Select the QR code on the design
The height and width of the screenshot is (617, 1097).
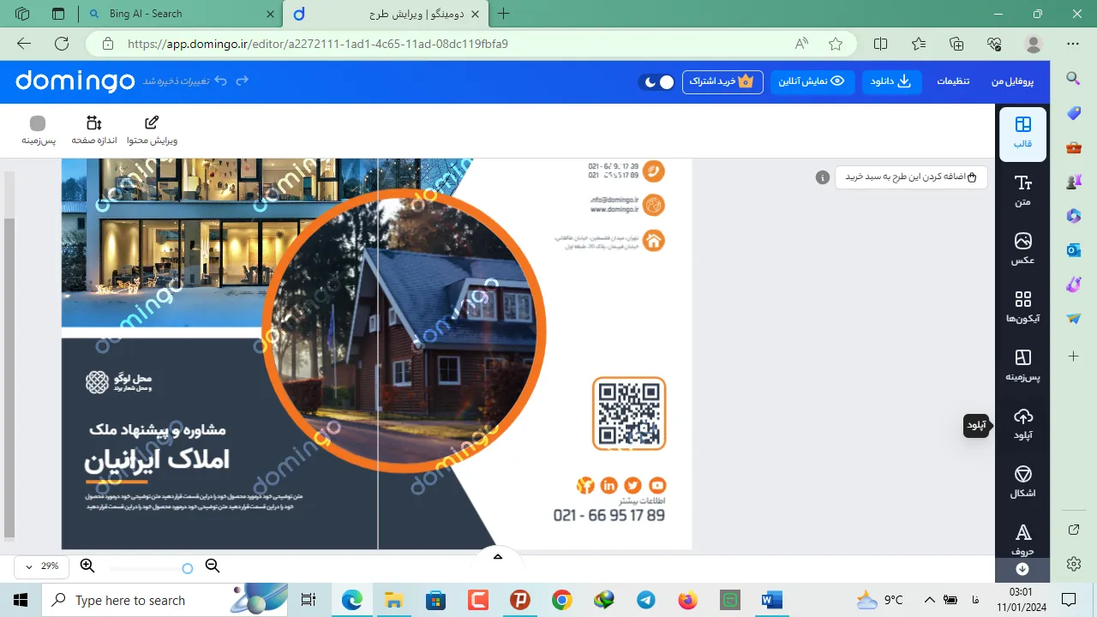click(x=629, y=413)
